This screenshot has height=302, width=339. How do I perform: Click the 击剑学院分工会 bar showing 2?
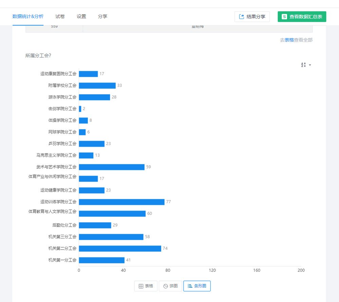[80, 109]
